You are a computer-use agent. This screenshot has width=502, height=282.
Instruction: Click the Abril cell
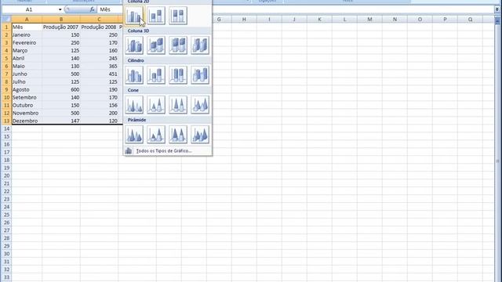27,58
